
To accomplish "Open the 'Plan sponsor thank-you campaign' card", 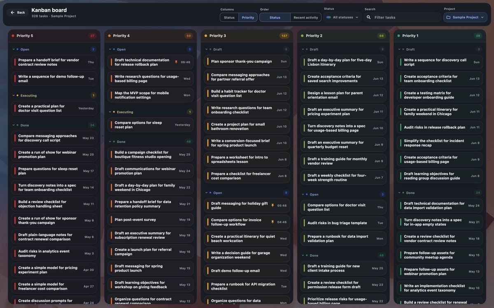I will click(247, 61).
